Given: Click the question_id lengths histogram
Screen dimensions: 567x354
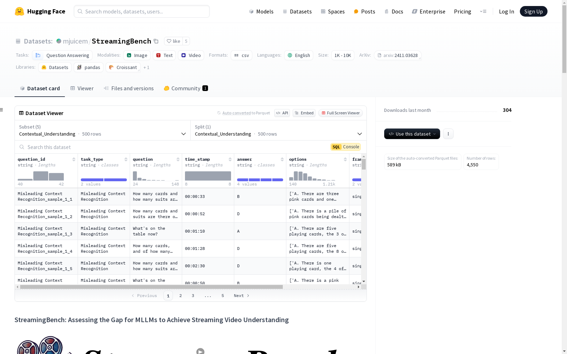Looking at the screenshot, I should pyautogui.click(x=41, y=176).
